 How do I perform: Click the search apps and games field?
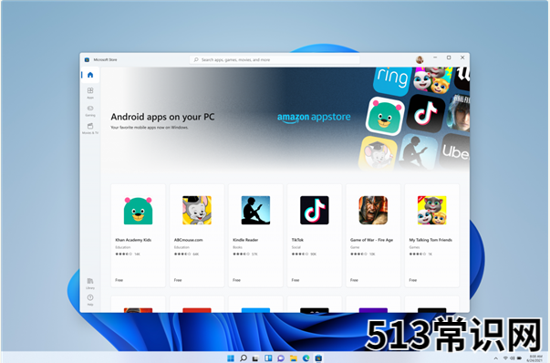(x=275, y=59)
